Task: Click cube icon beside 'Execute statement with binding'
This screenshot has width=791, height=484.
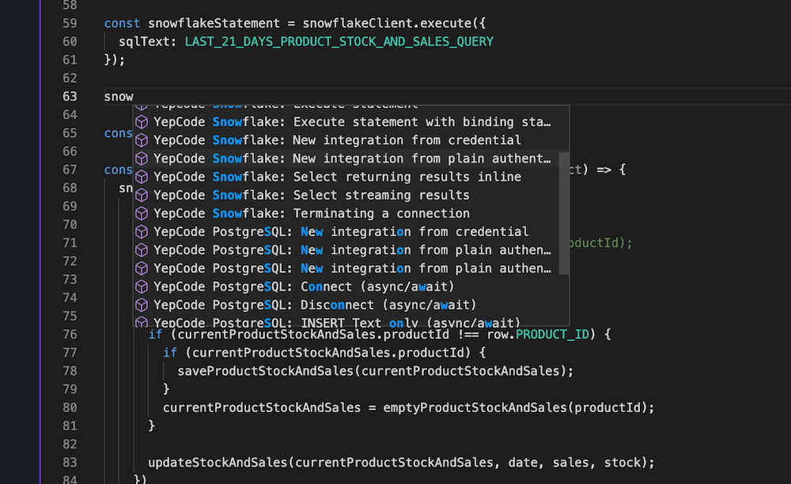Action: pyautogui.click(x=142, y=122)
